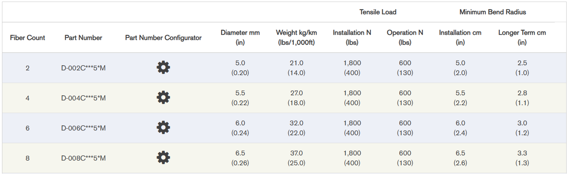This screenshot has width=567, height=174.
Task: Click the 5.5 diameter cell
Action: [240, 93]
